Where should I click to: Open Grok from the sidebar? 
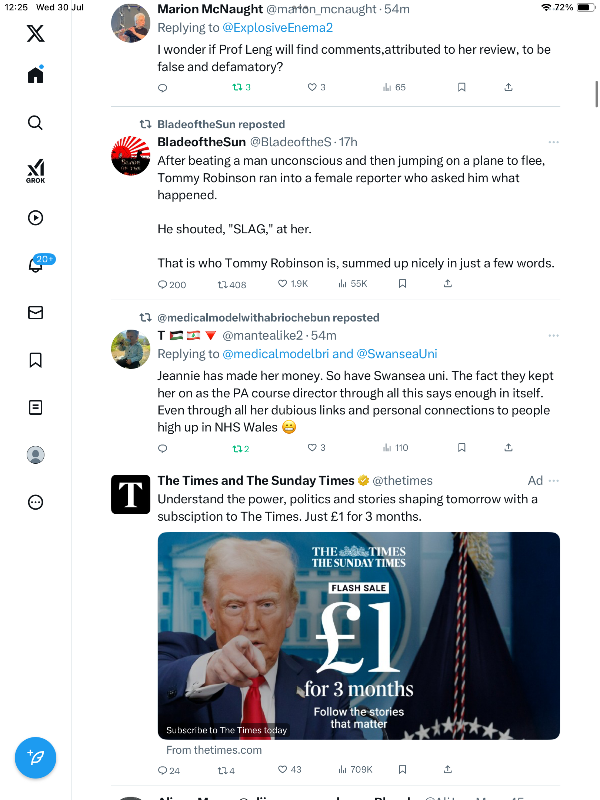(36, 171)
